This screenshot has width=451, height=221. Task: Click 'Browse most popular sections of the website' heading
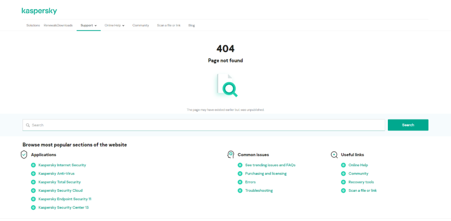point(75,145)
